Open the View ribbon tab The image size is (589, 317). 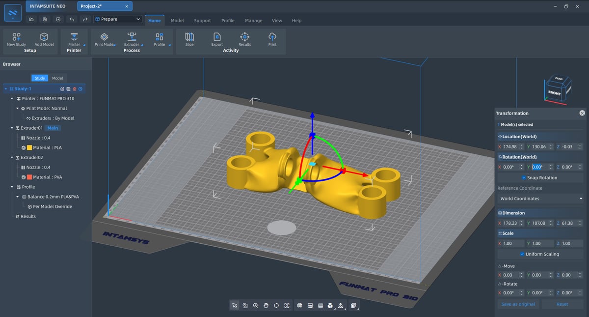[277, 21]
